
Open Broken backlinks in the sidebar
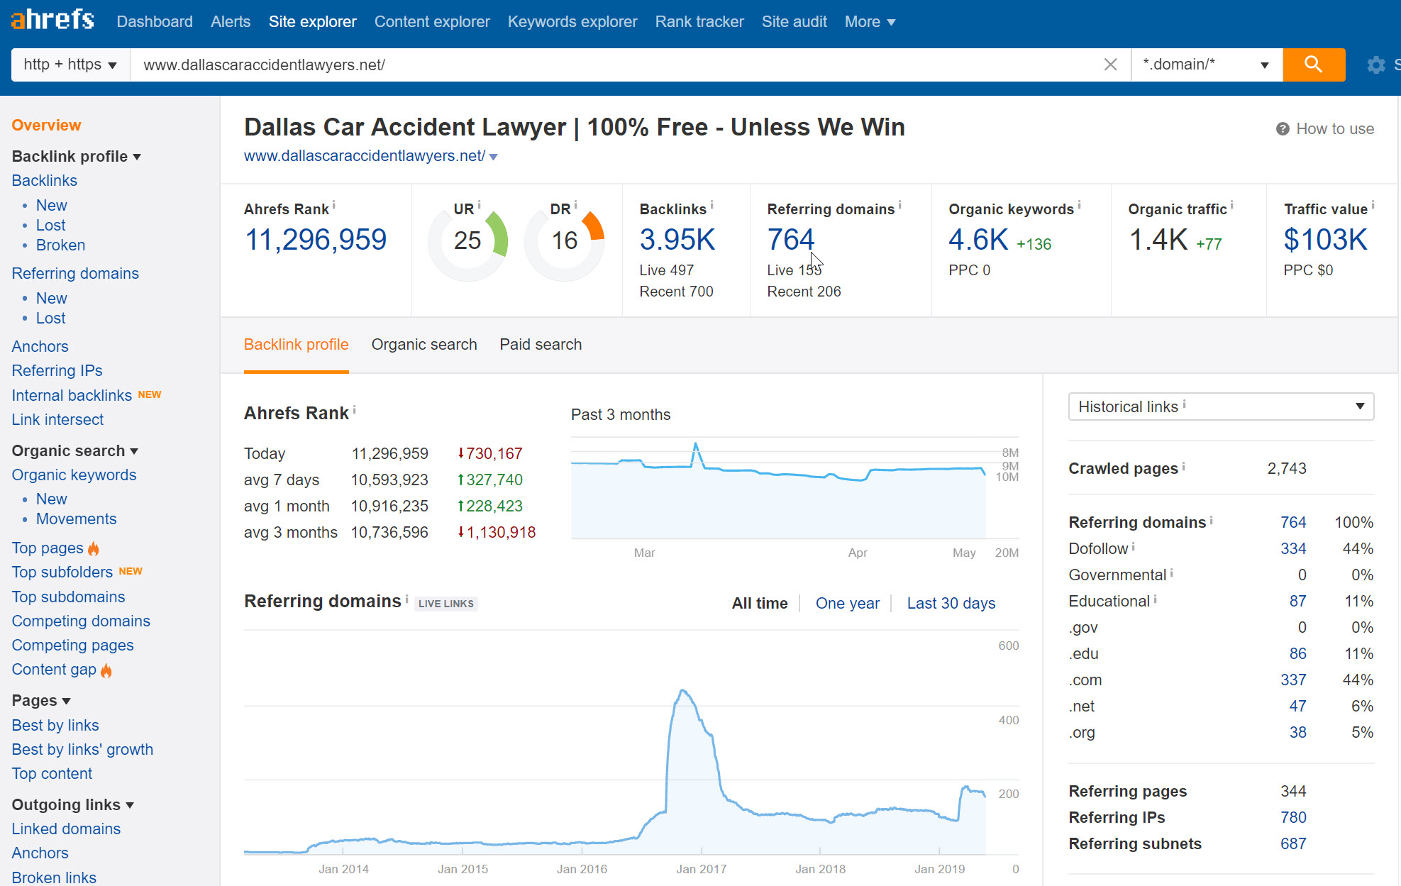[60, 245]
